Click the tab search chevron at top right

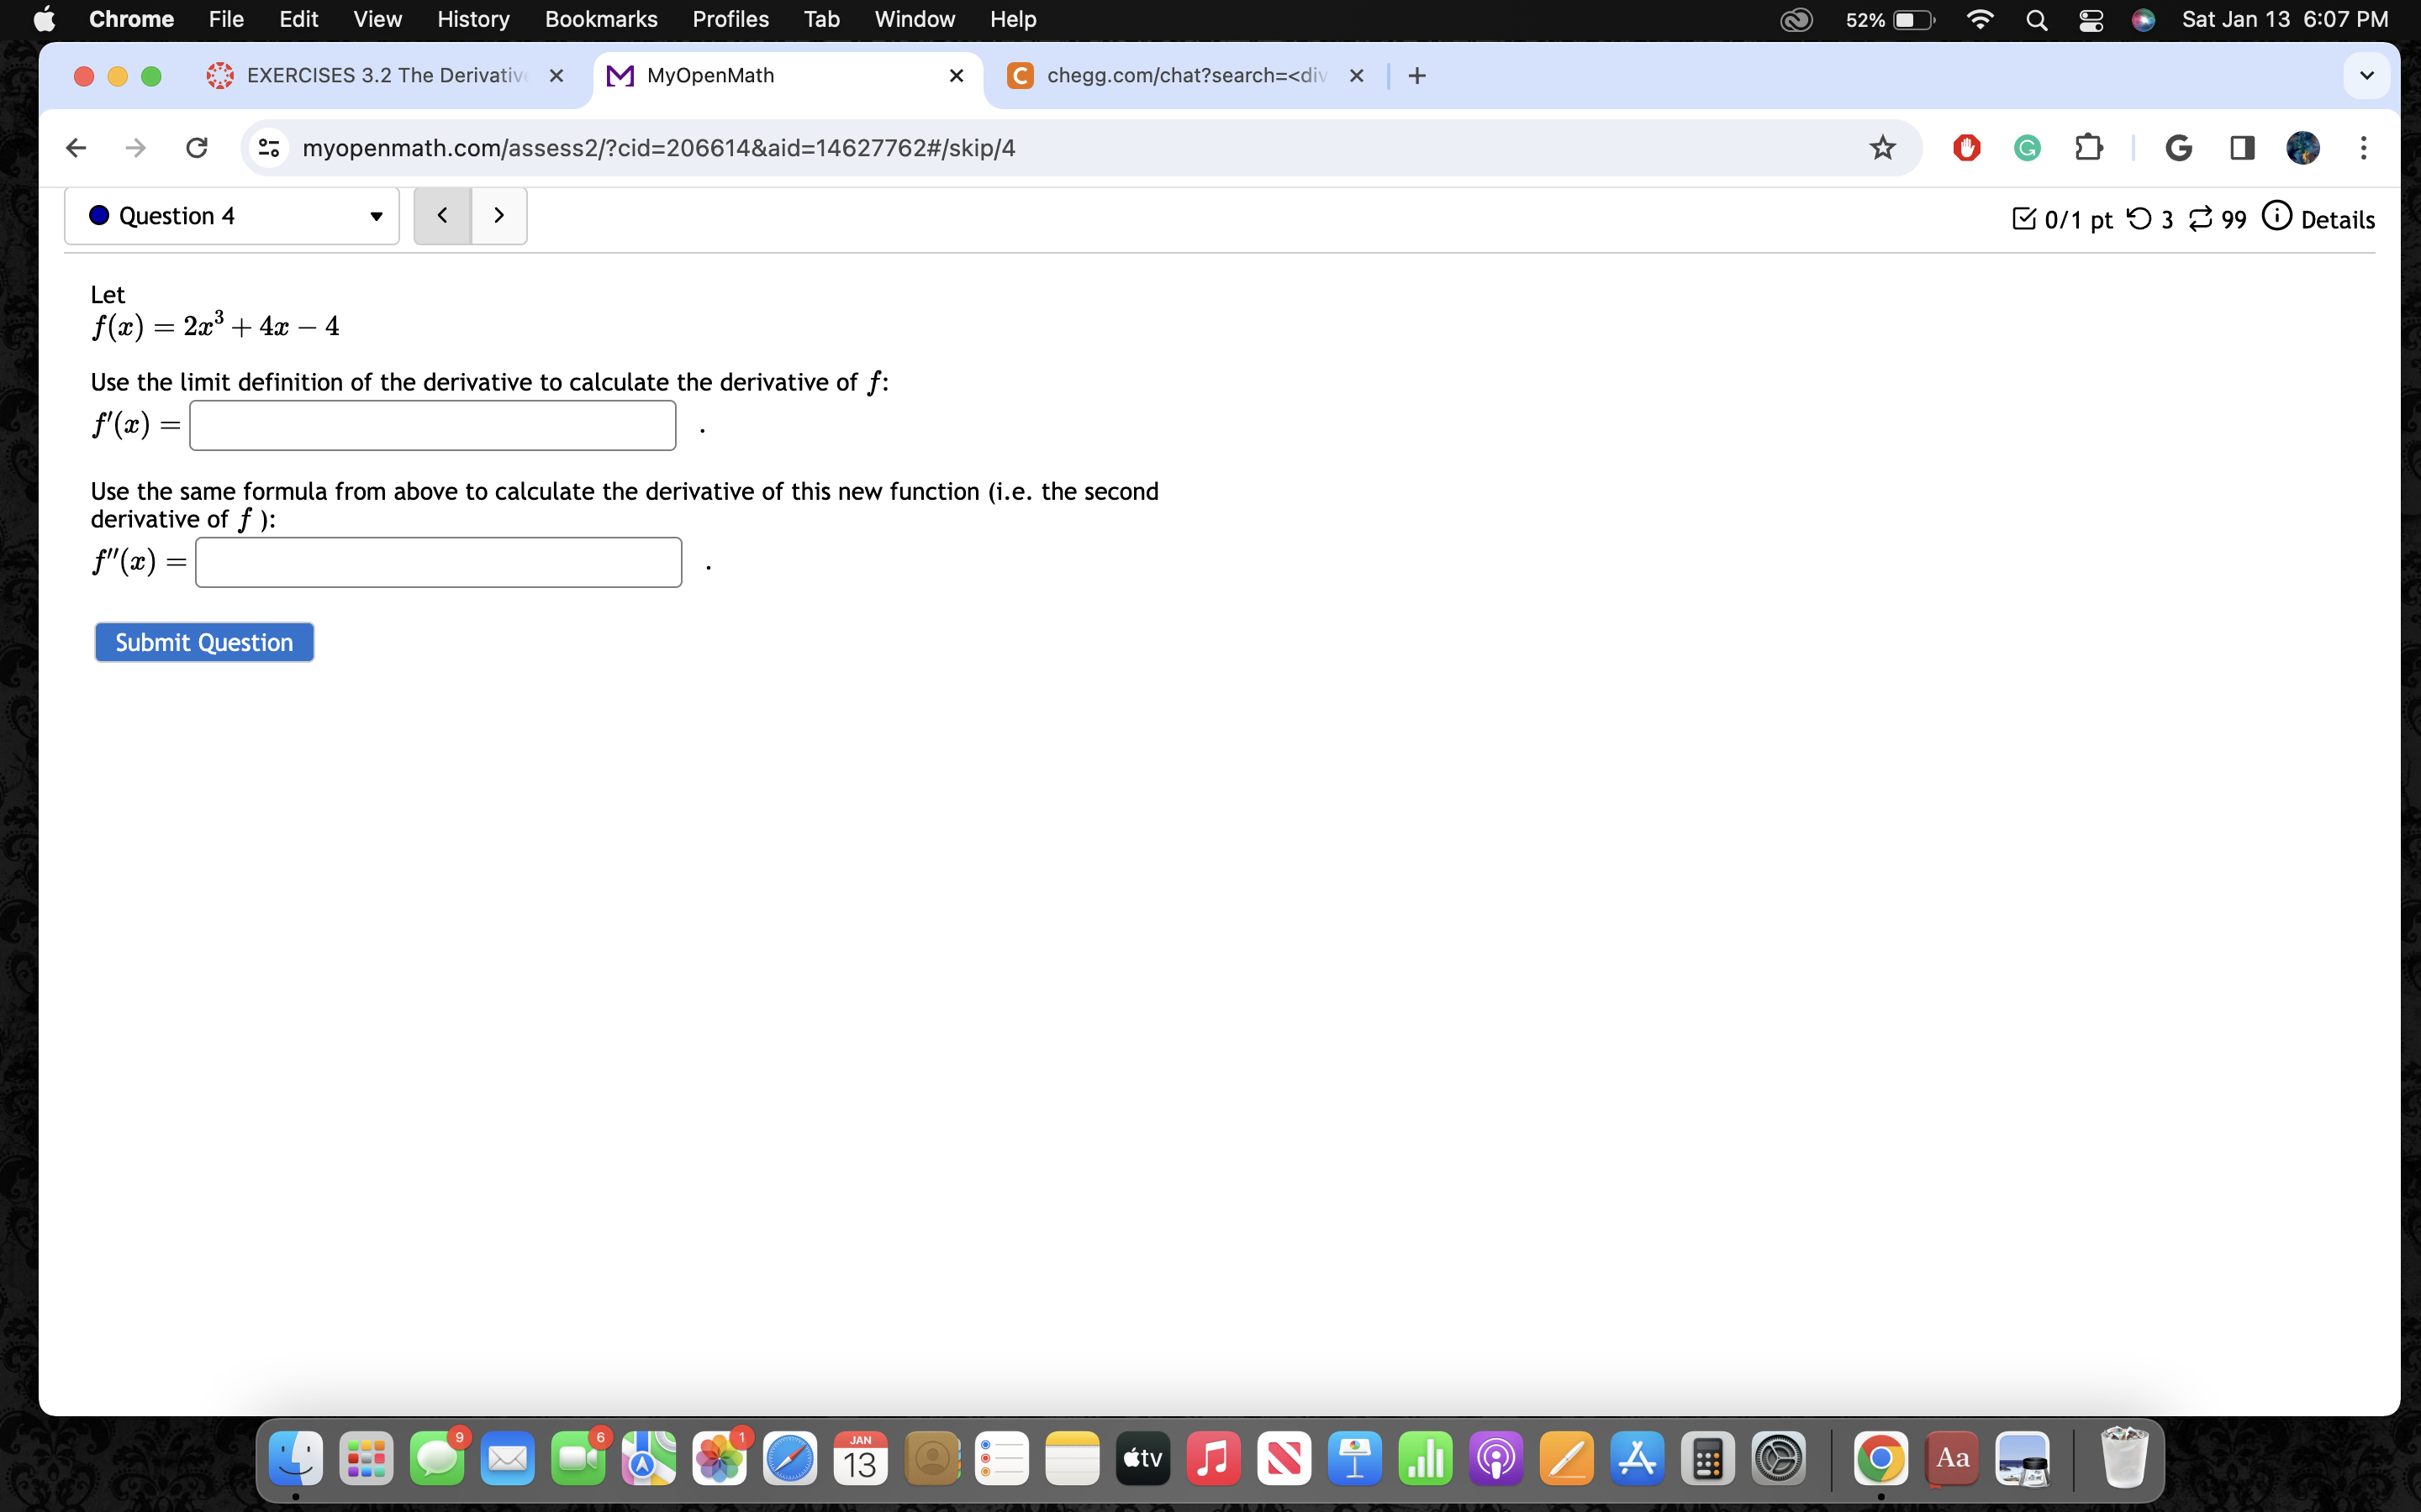tap(2367, 74)
